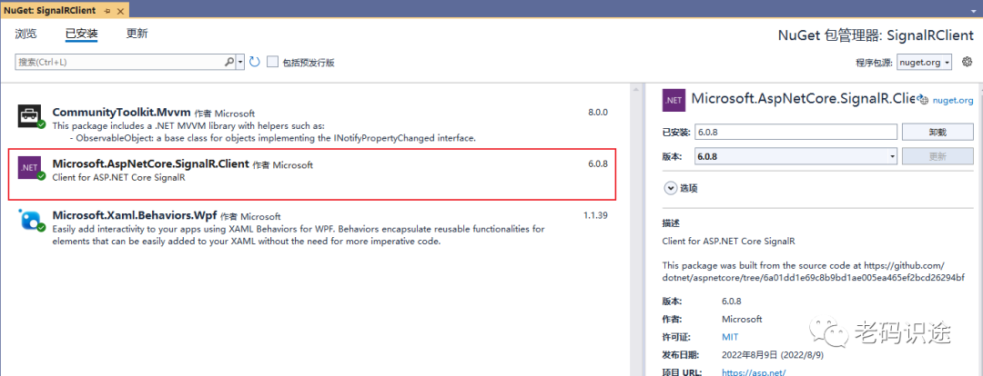Click the refresh icon beside search box
This screenshot has height=376, width=983.
tap(254, 62)
